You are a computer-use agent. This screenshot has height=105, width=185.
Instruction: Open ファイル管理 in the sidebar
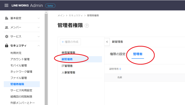(x=18, y=78)
